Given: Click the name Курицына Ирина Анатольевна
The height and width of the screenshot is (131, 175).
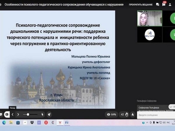Looking at the screenshot, I should (89, 68).
